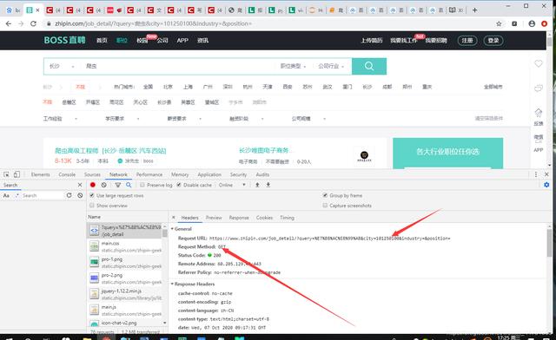Click the import HAR upload arrow icon

pyautogui.click(x=257, y=185)
